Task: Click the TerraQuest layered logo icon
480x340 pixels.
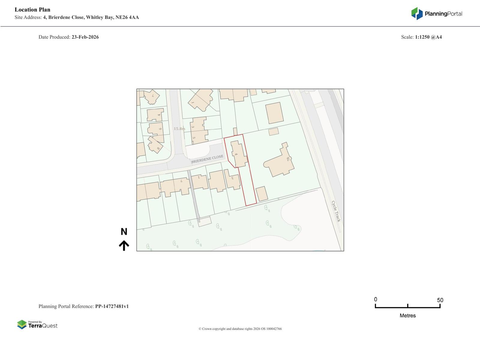Action: [22, 324]
